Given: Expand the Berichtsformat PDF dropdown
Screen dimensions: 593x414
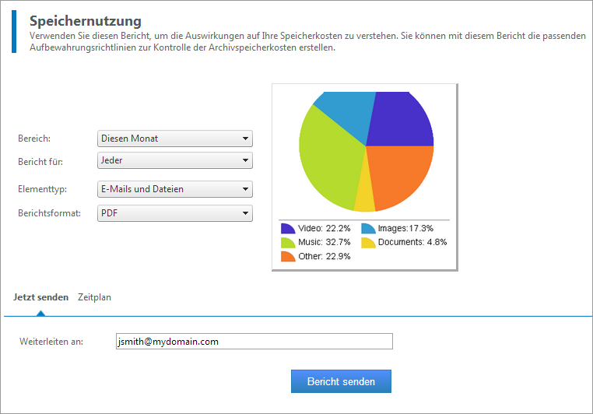Looking at the screenshot, I should pos(175,212).
